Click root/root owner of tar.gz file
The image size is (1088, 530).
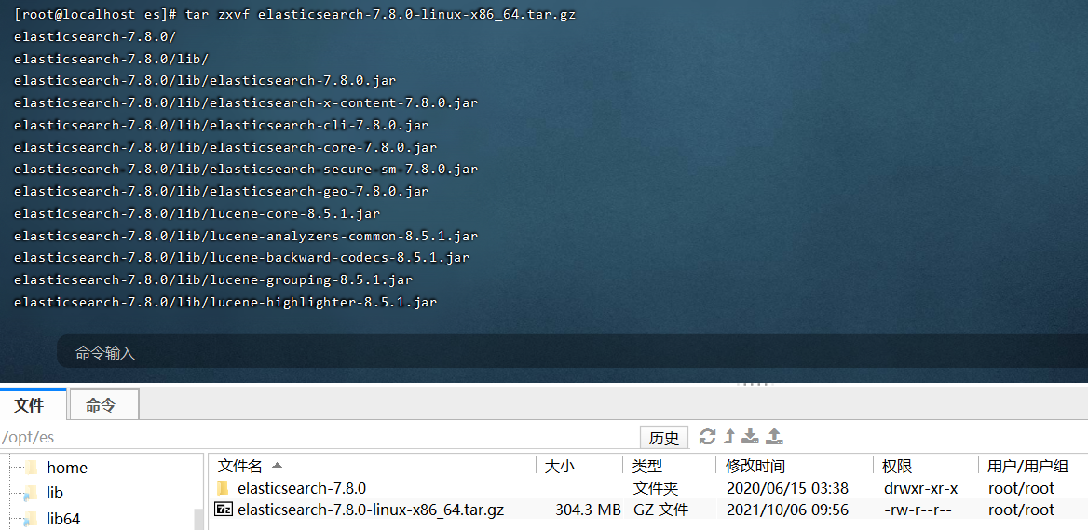1021,510
